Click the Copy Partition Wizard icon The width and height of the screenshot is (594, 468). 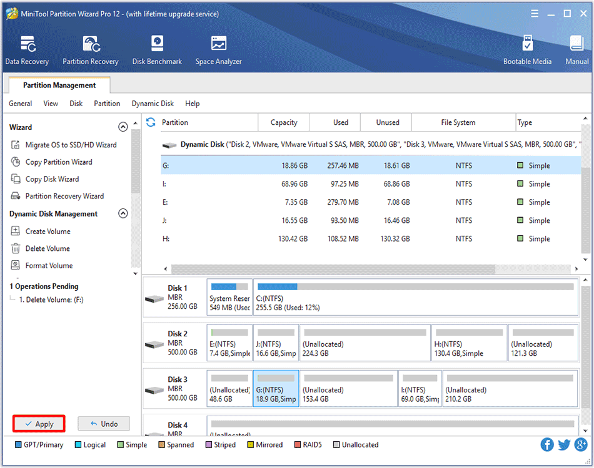[16, 162]
